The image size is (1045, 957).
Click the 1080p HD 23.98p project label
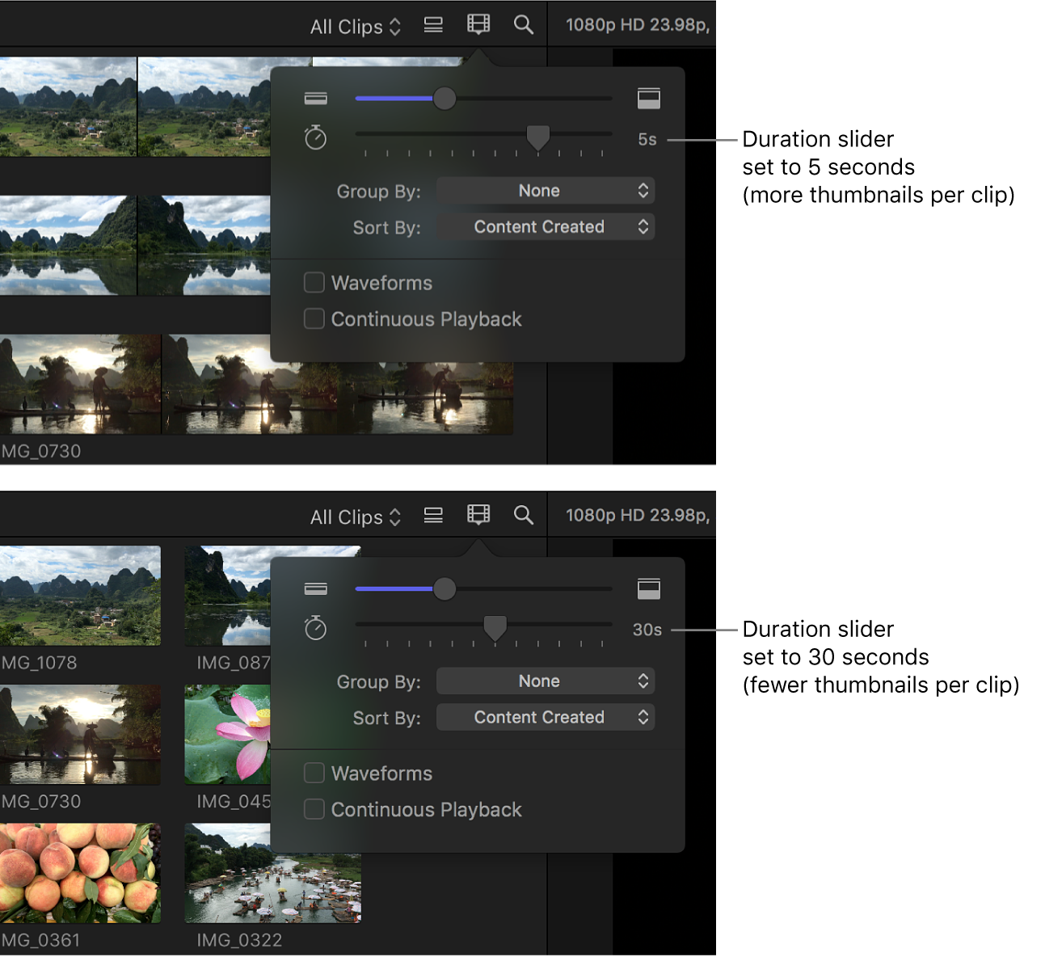[x=636, y=23]
